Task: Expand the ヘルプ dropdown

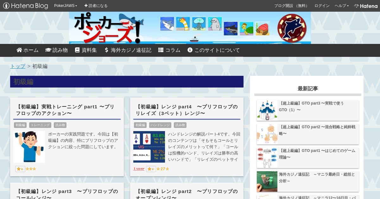Action: (x=342, y=6)
